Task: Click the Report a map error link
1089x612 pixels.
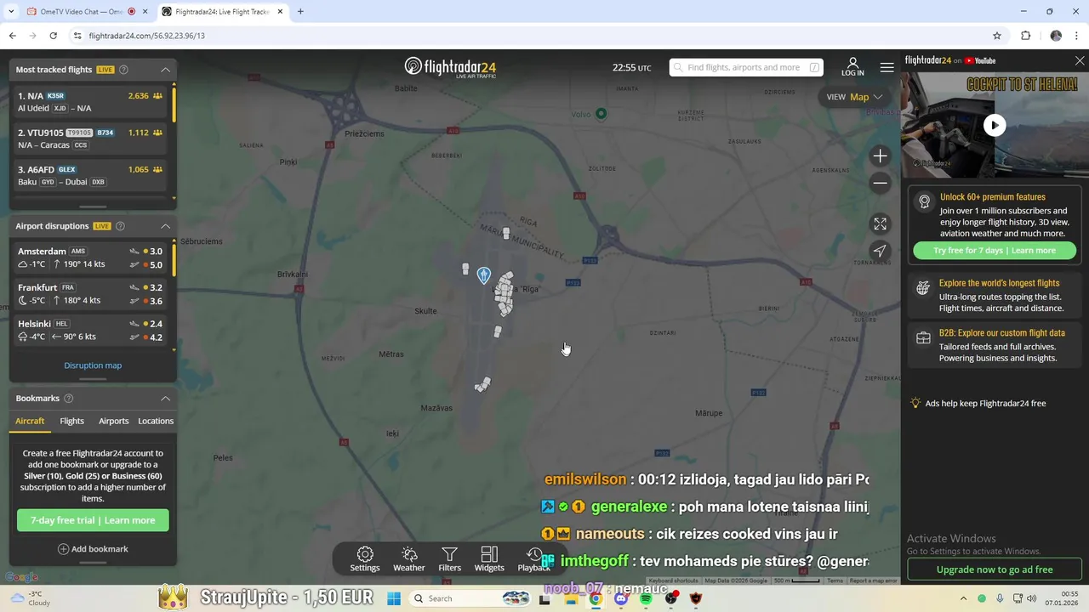Action: pos(873,581)
